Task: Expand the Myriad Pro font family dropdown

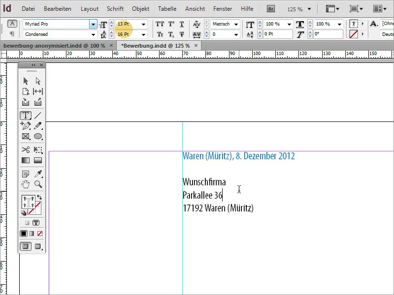Action: coord(93,24)
